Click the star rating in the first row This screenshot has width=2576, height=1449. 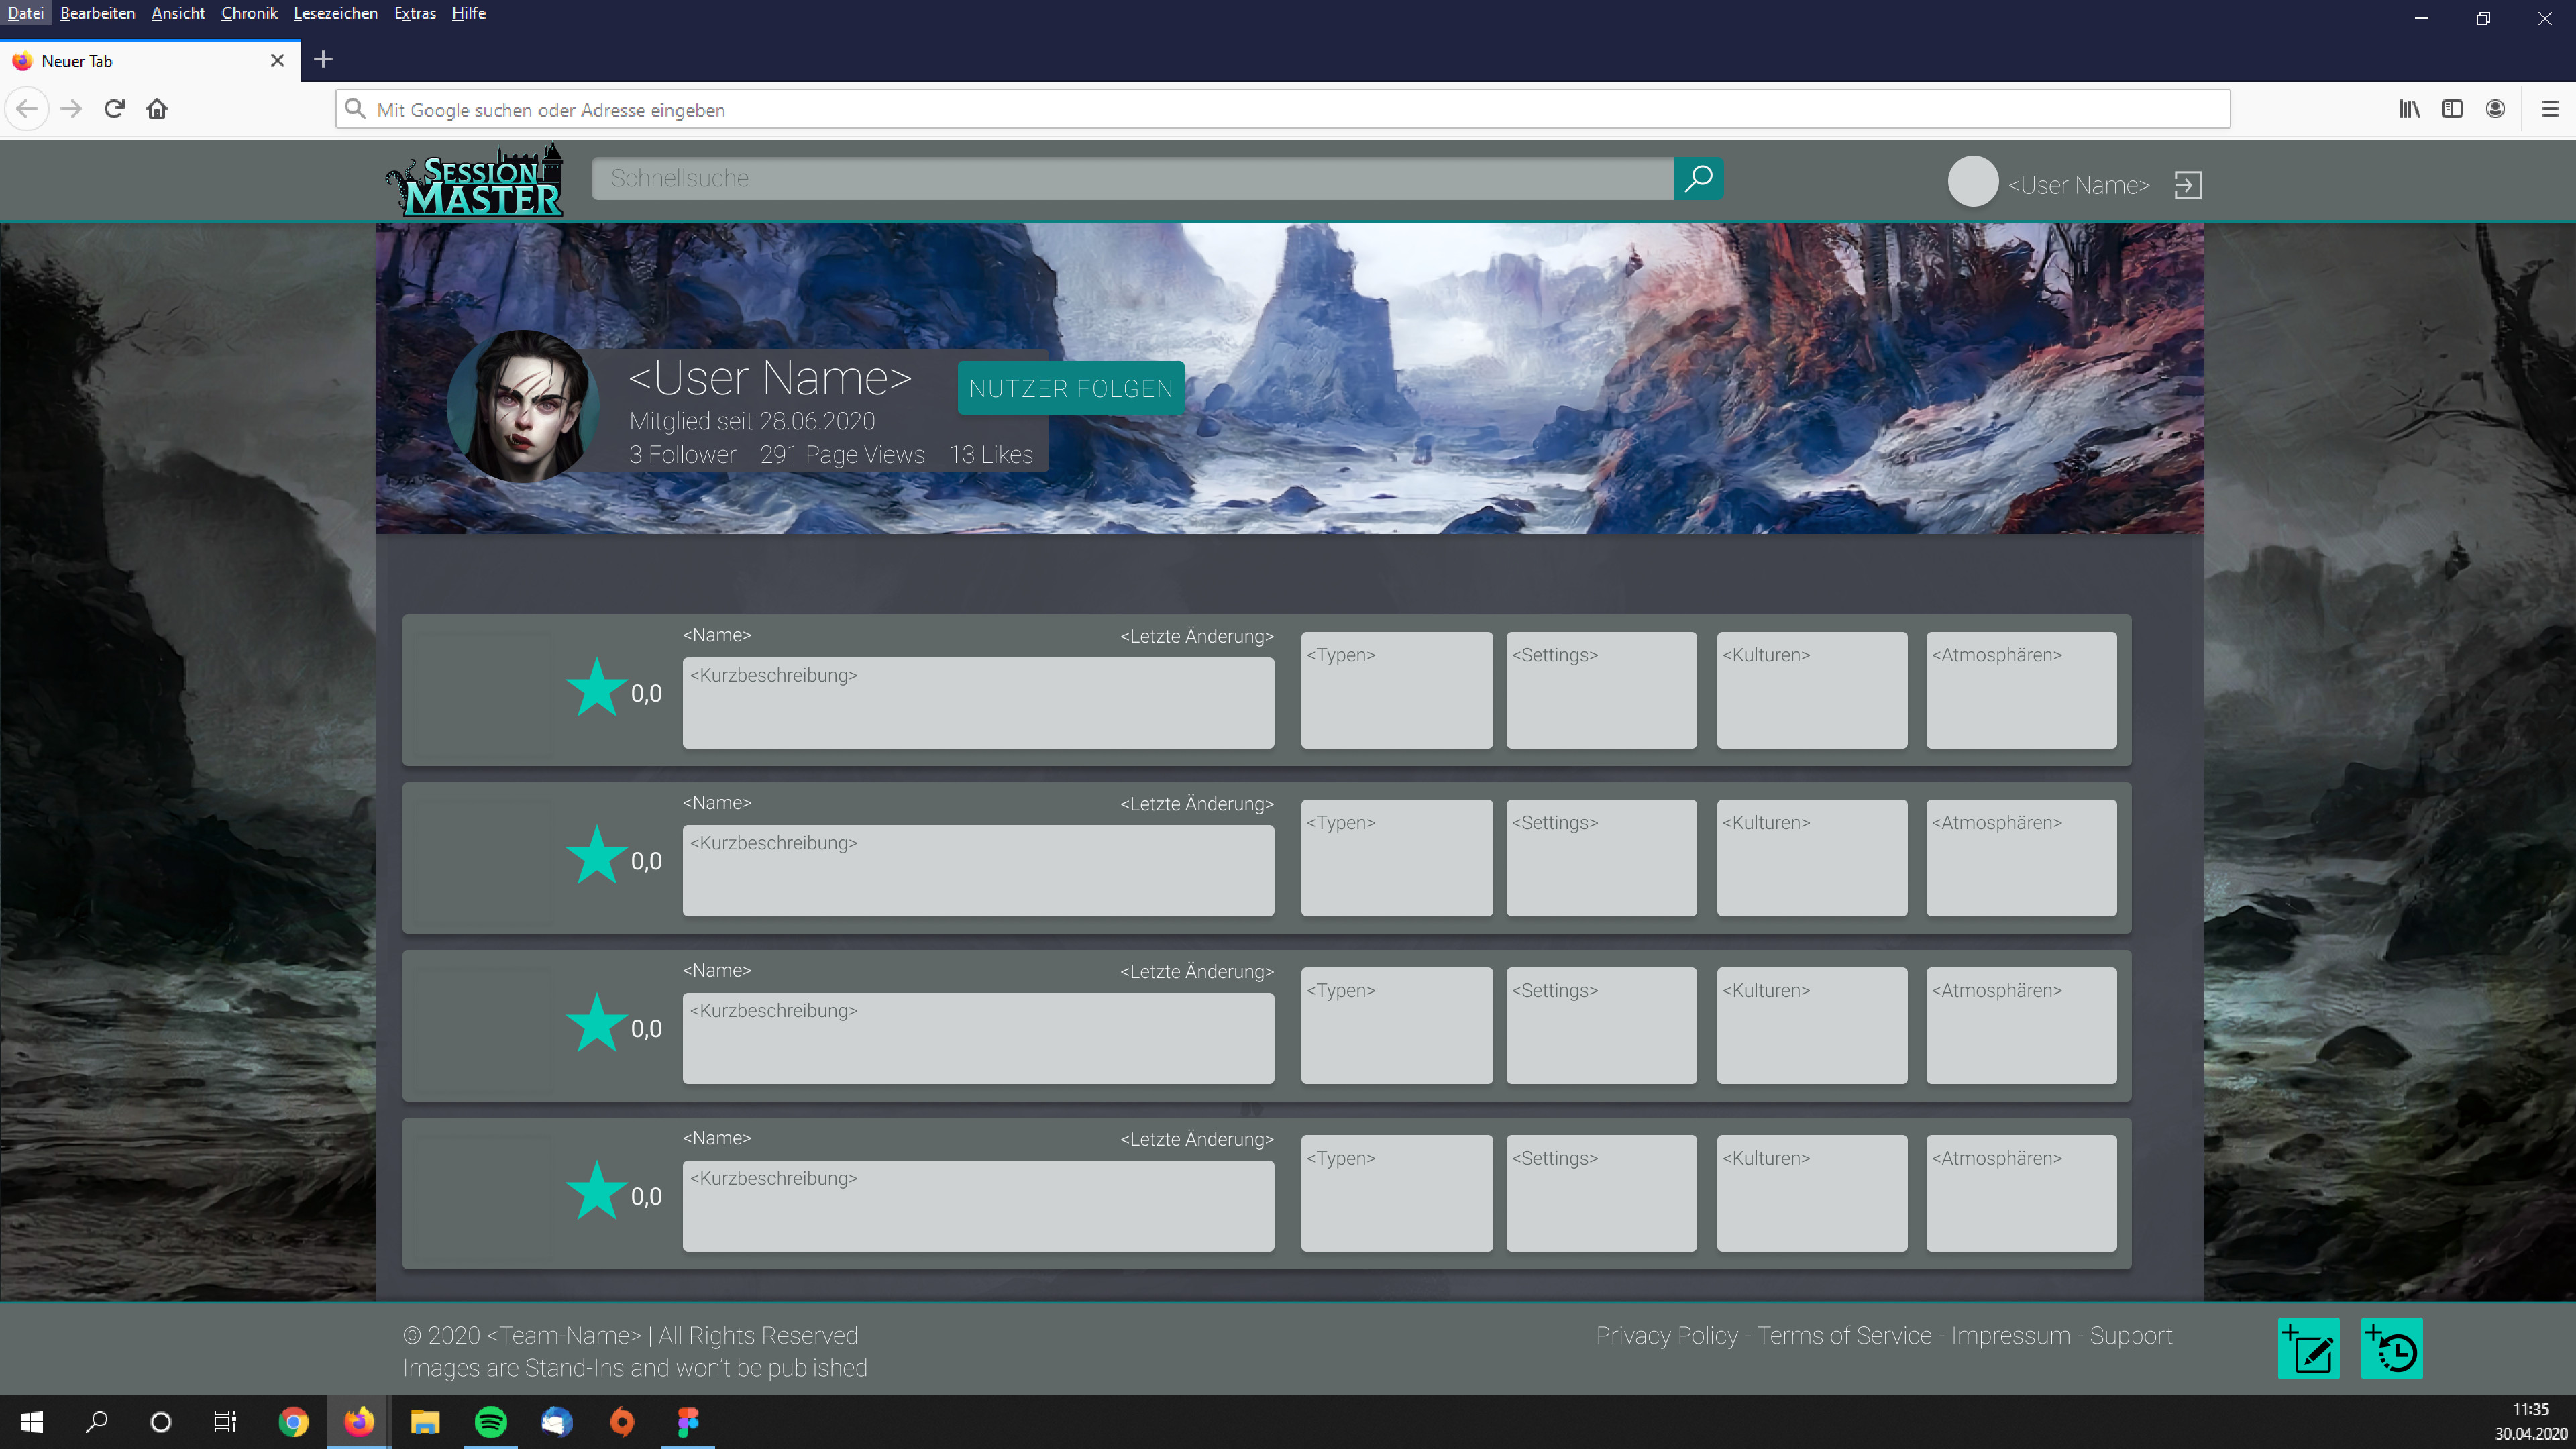pyautogui.click(x=596, y=688)
